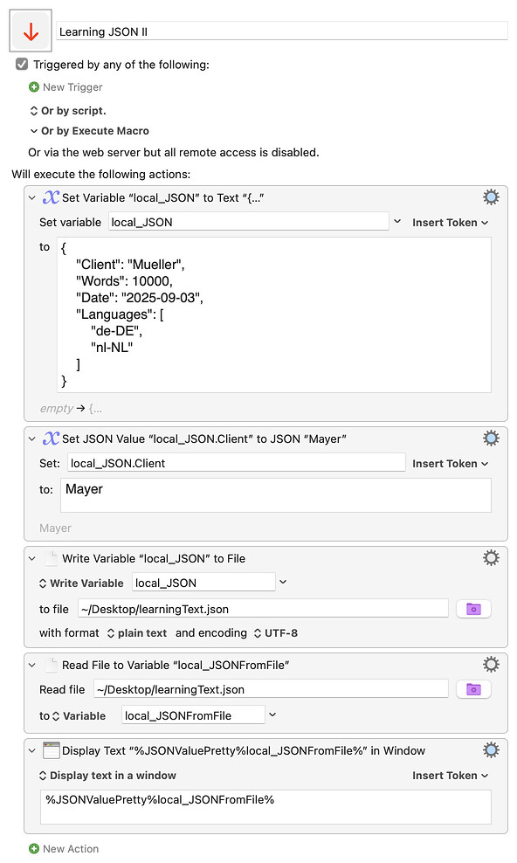Click the window icon of Display Text action
Screen dimensions: 517x863
[x=52, y=750]
